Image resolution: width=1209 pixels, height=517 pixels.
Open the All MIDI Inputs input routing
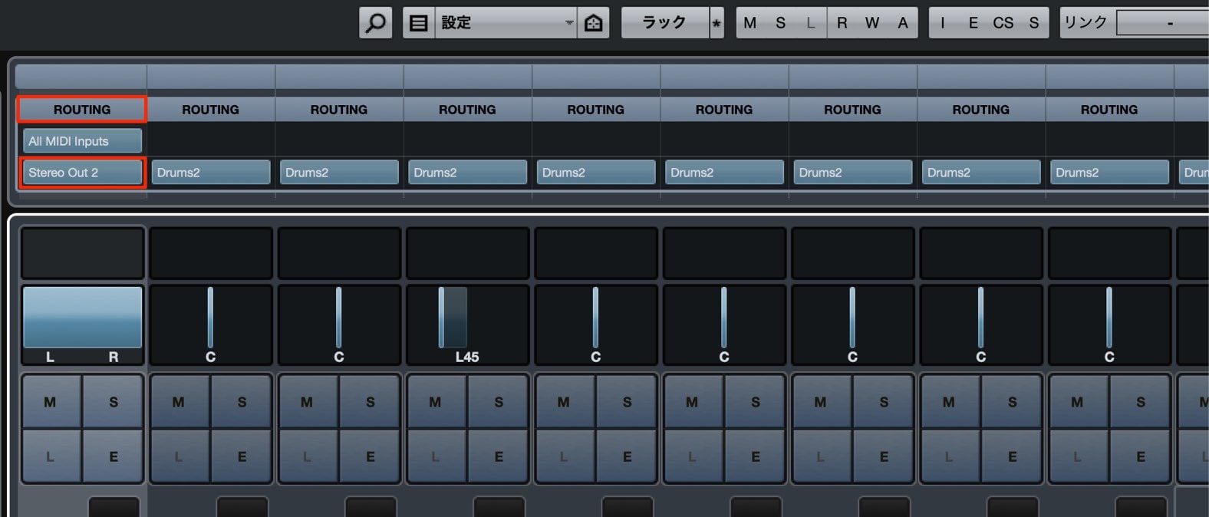point(82,141)
